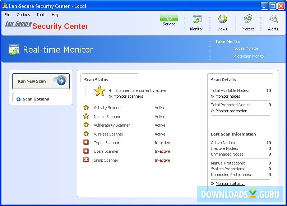This screenshot has height=206, width=287.
Task: Click the large star scanners status icon
Action: 100,91
